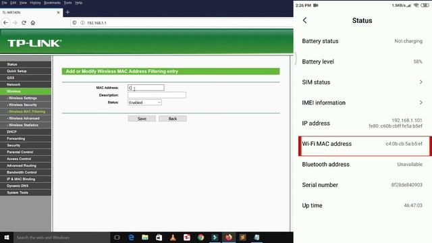Close the TL-WR740N tab
Screen dimensions: 432x243
[x=58, y=12]
